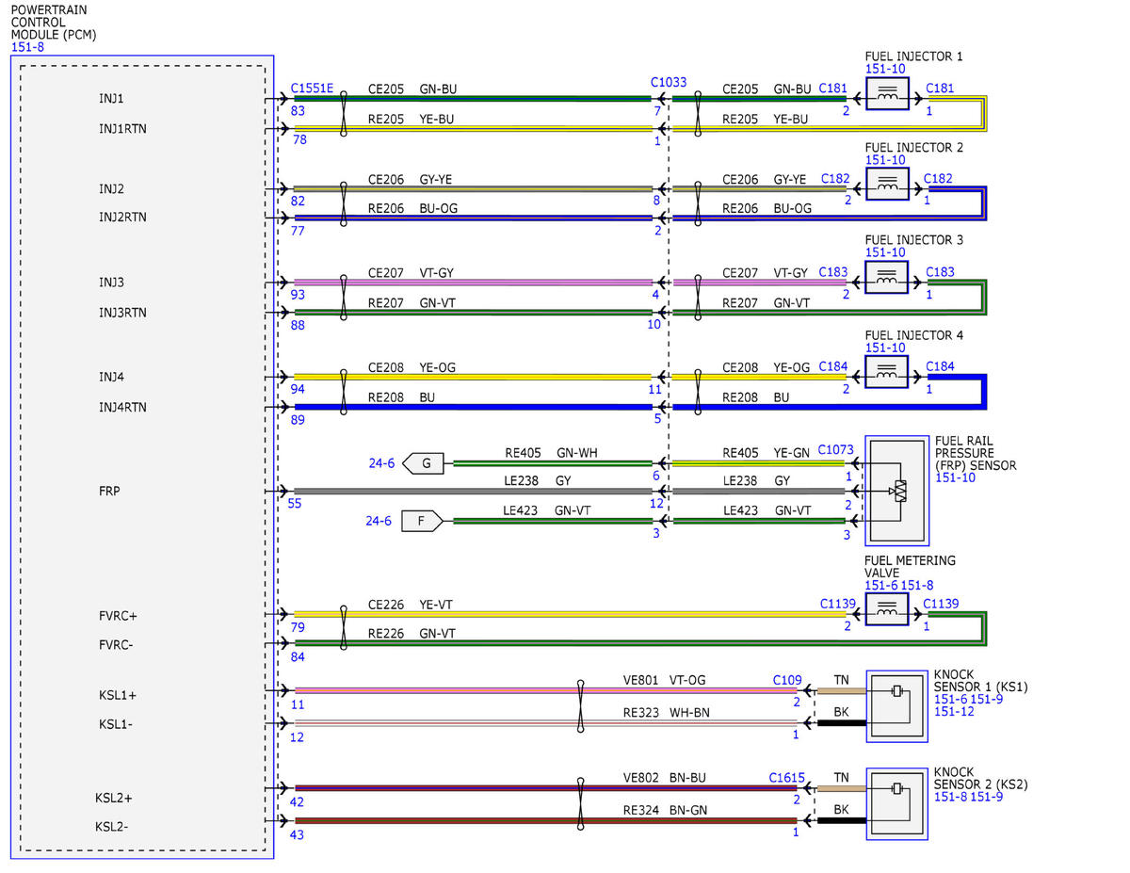Open connector reference C1615

(786, 778)
